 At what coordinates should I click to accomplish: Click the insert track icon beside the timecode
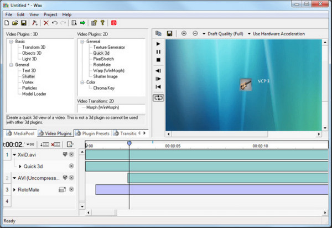44,144
